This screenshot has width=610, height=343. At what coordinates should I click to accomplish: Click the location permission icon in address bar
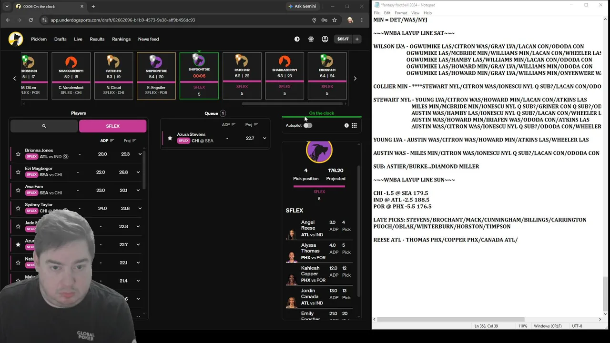(314, 20)
